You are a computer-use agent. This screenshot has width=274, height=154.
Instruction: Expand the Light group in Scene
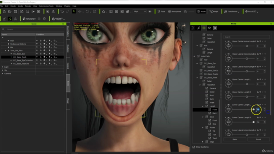[3, 67]
